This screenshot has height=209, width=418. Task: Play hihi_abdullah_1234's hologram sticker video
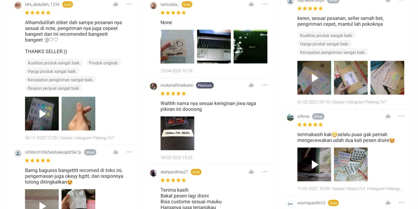[x=42, y=113]
